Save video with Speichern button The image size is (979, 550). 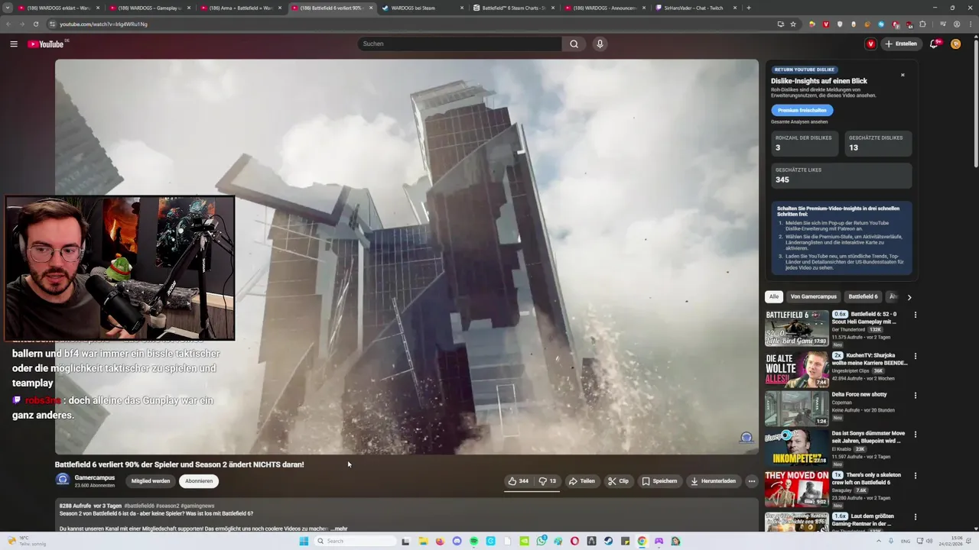coord(659,481)
